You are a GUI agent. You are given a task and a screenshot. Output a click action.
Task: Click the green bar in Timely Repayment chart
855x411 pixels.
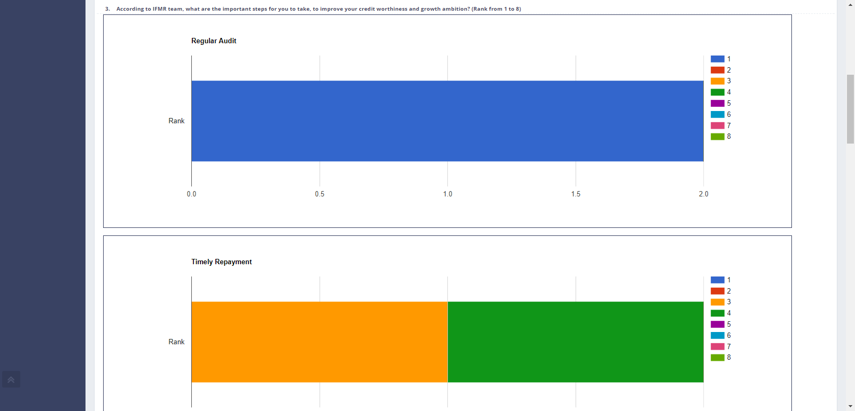575,342
